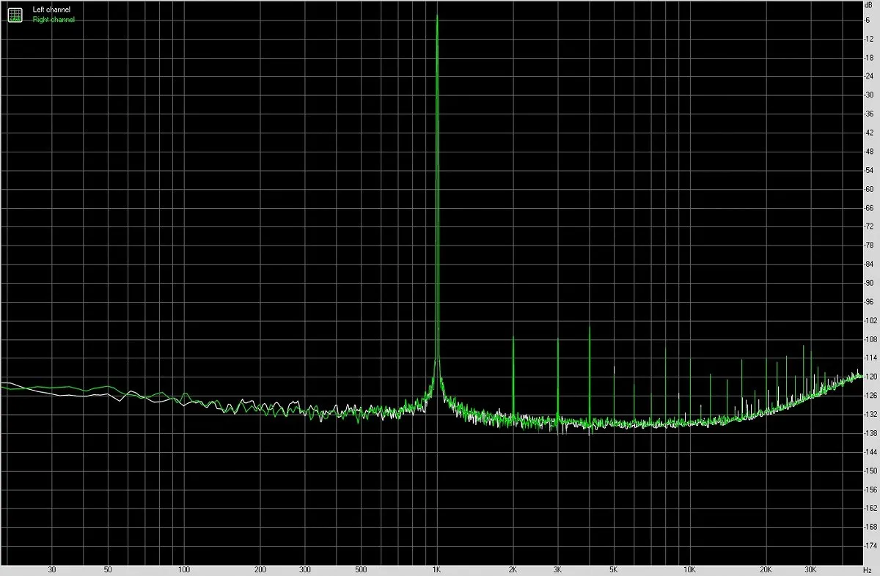The width and height of the screenshot is (880, 576).
Task: Select the green "Right channel" legend label
Action: pyautogui.click(x=54, y=20)
